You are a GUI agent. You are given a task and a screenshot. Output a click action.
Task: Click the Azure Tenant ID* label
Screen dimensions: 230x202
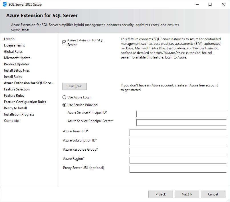[x=76, y=131]
